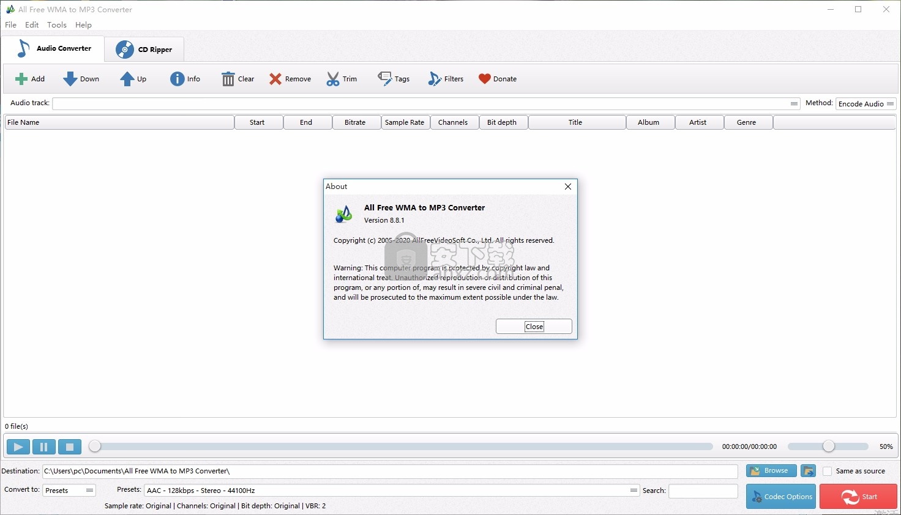Image resolution: width=901 pixels, height=515 pixels.
Task: Open the Edit menu
Action: click(32, 25)
